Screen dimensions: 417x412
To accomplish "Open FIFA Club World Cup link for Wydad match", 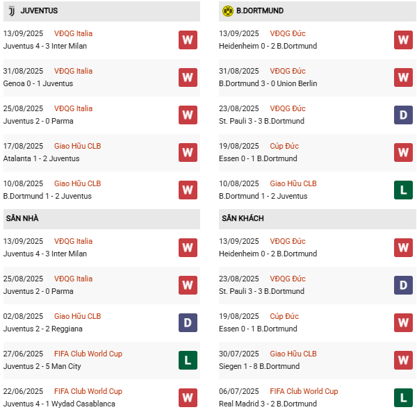I will [88, 391].
